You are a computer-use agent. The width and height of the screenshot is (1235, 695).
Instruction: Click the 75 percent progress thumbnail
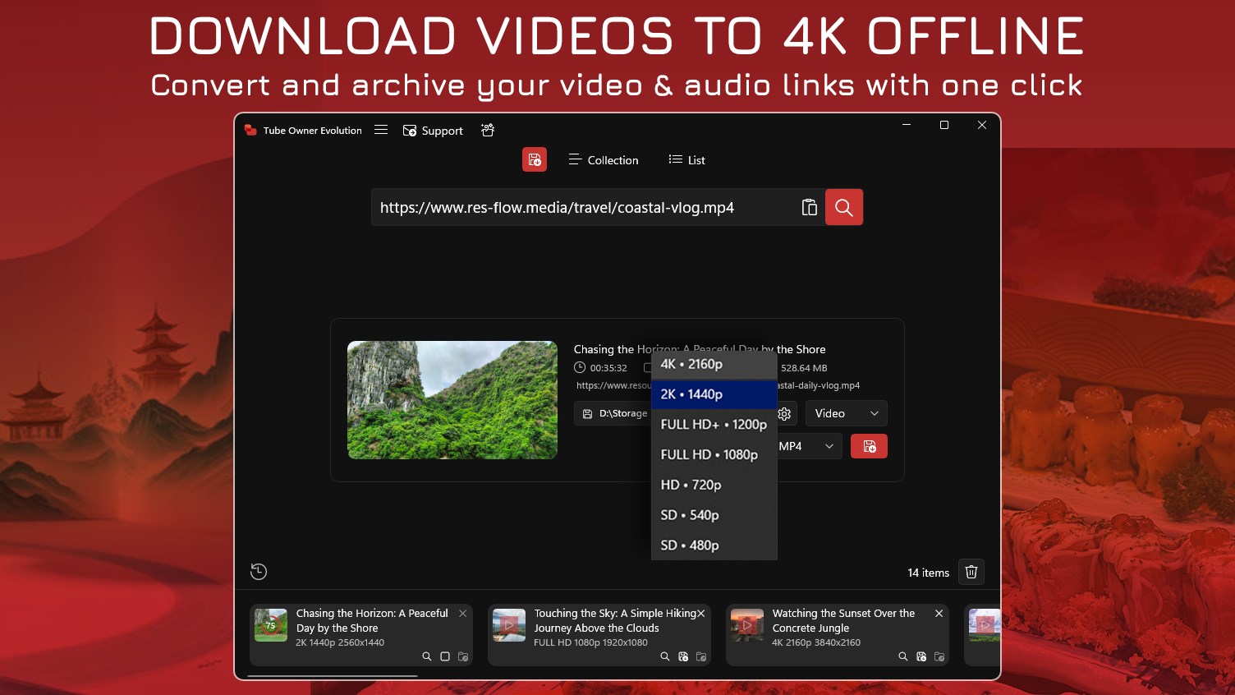(271, 625)
